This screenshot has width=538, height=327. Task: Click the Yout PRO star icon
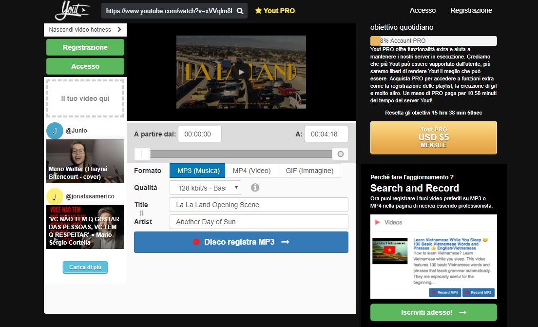pyautogui.click(x=258, y=11)
